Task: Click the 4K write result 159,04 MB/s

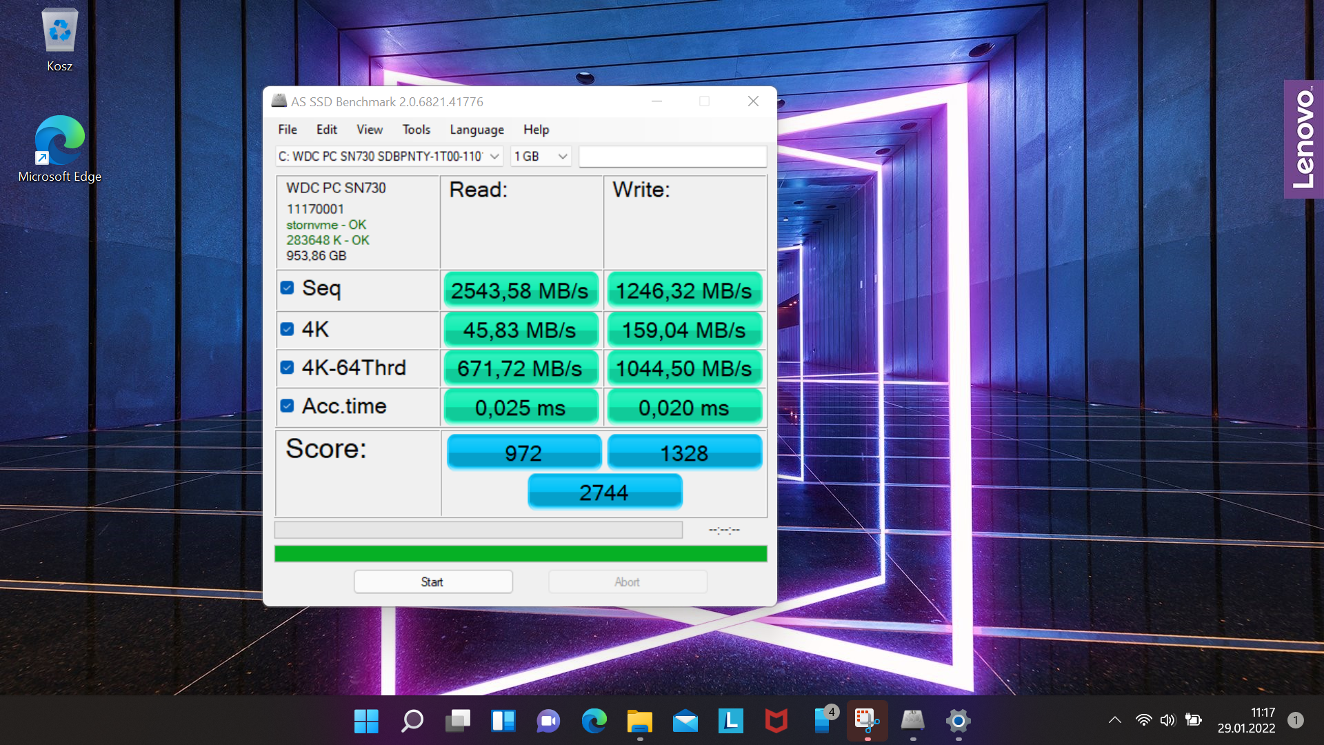Action: (x=684, y=330)
